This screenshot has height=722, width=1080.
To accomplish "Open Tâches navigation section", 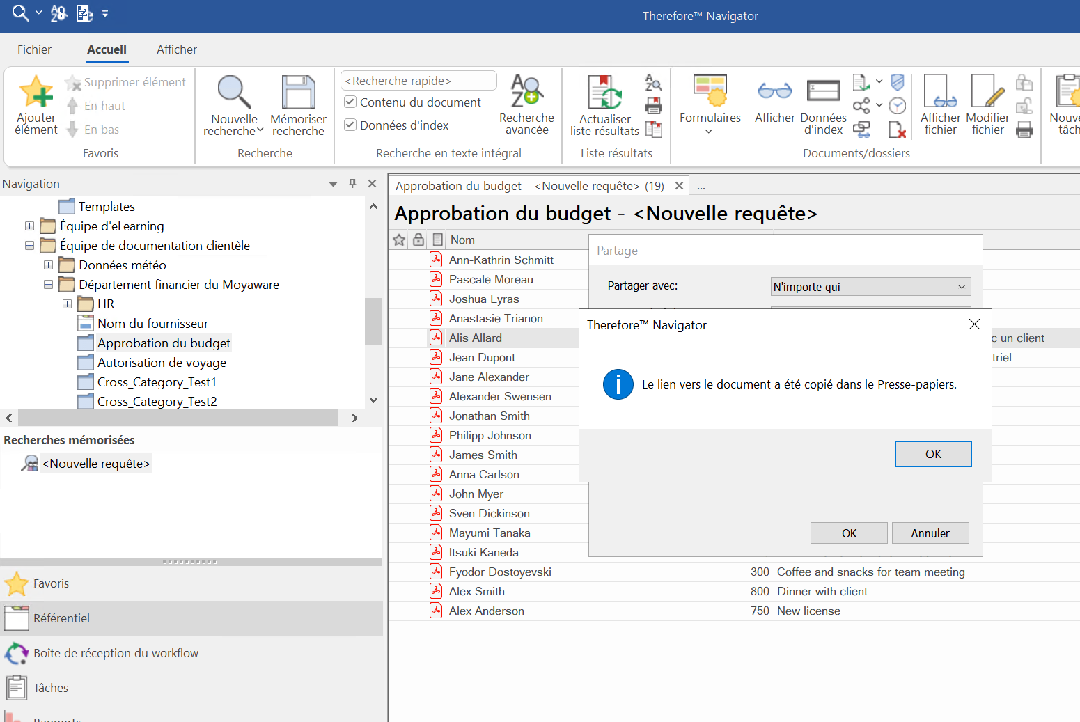I will coord(191,688).
